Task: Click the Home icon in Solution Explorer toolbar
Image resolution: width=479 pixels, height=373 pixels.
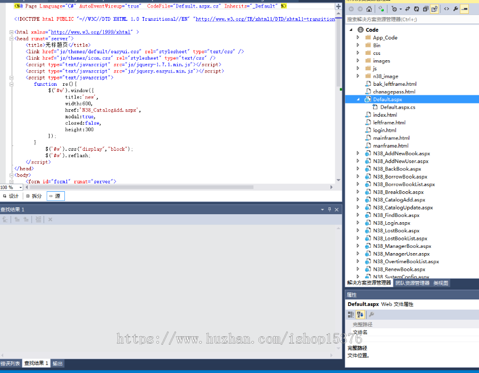Action: (x=369, y=9)
